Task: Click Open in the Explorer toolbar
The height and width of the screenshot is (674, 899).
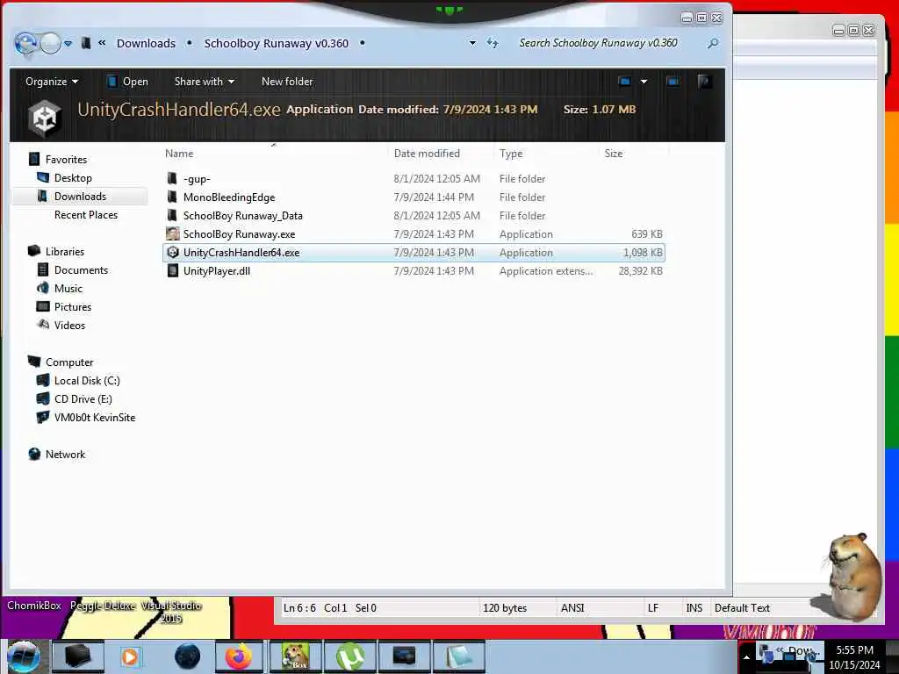Action: [x=128, y=82]
